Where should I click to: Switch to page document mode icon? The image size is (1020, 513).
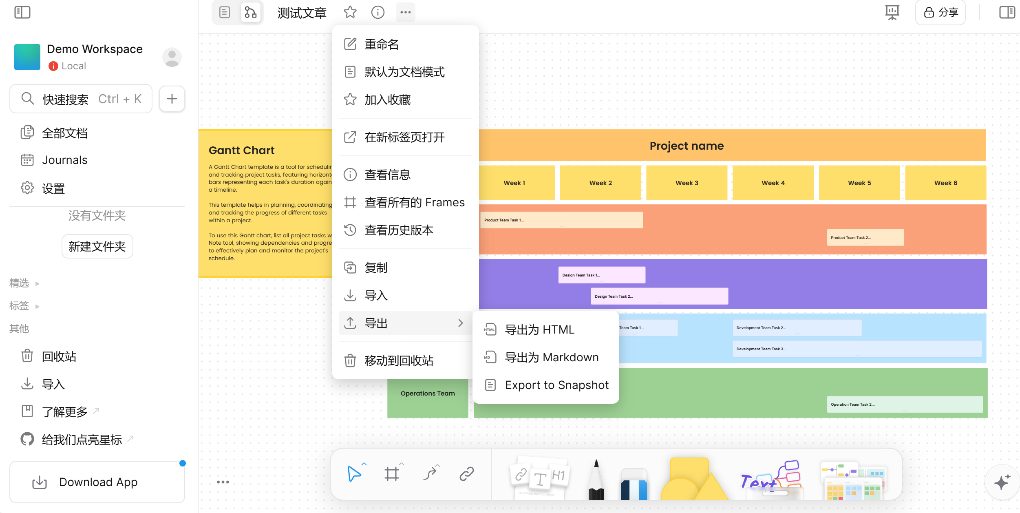(224, 12)
